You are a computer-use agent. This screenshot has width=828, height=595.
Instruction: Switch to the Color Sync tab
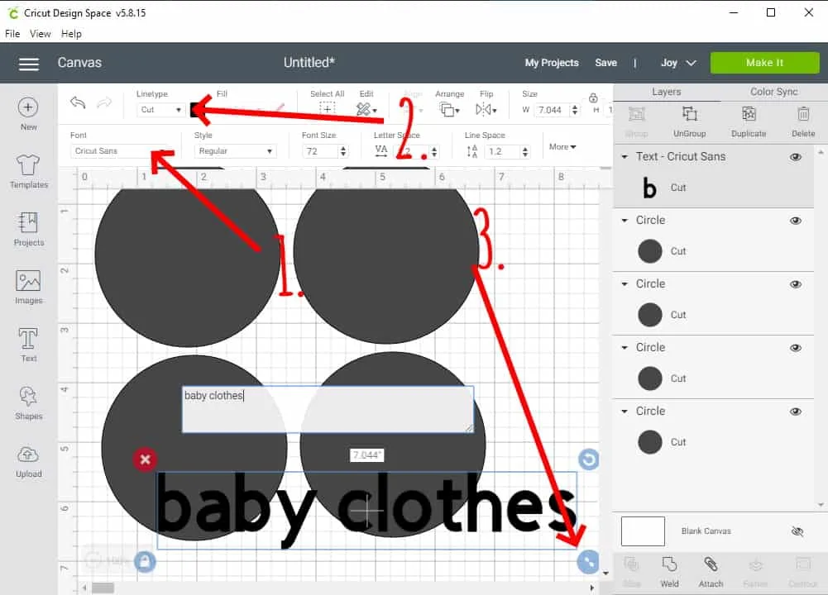[773, 92]
